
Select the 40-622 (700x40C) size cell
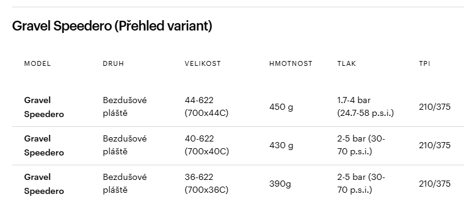[x=207, y=145]
